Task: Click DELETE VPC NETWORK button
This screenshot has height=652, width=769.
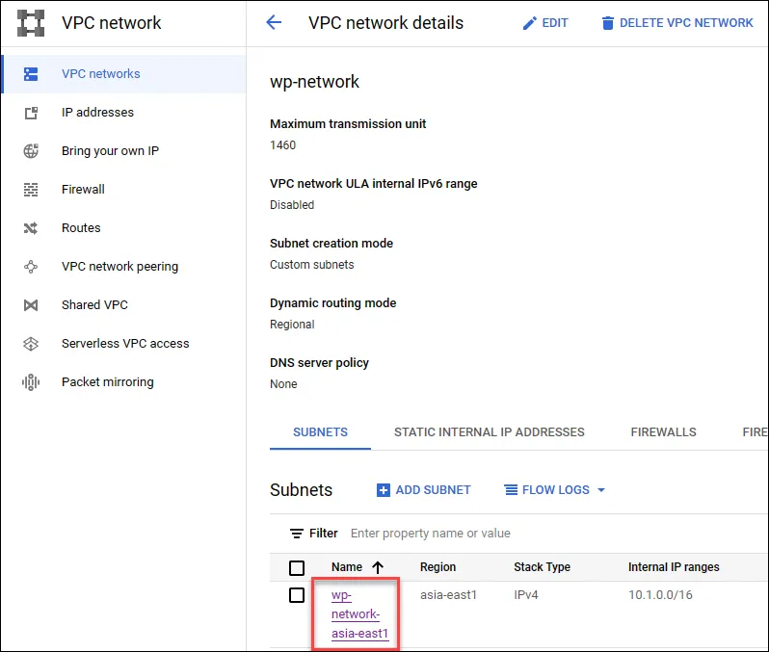Action: click(x=677, y=23)
